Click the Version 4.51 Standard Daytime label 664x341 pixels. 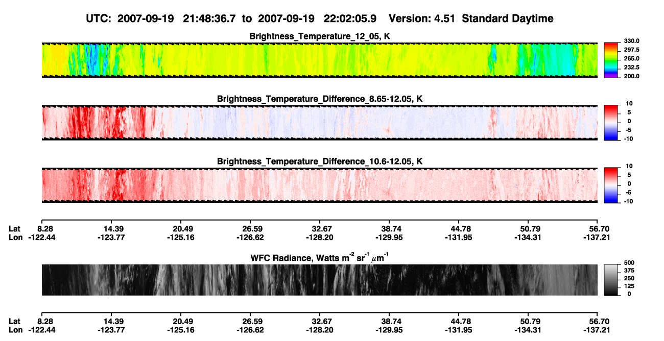[x=471, y=18]
